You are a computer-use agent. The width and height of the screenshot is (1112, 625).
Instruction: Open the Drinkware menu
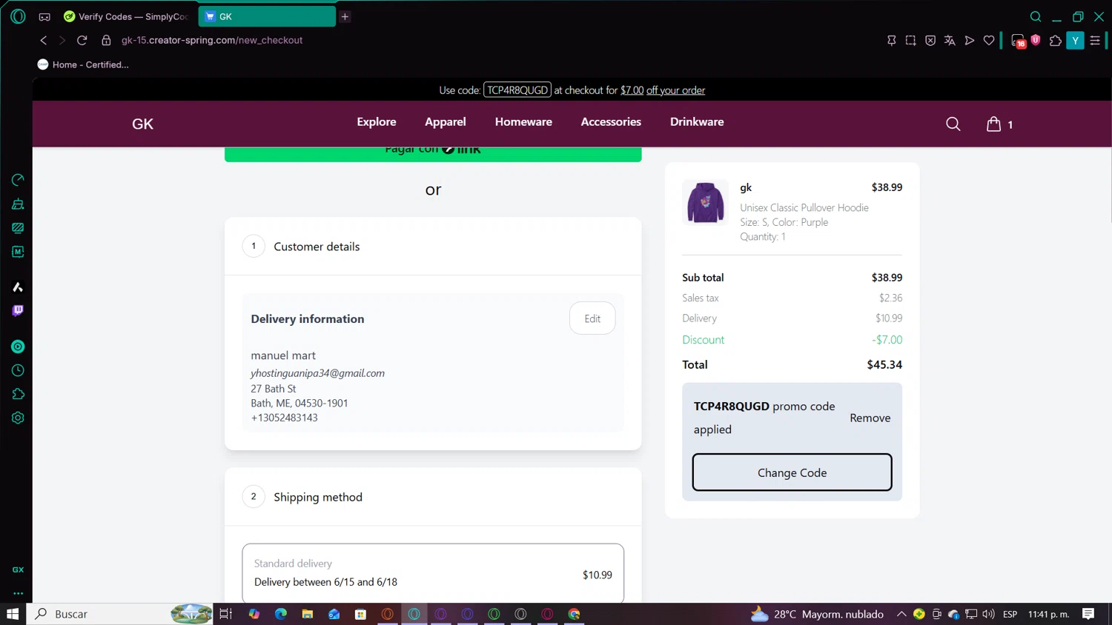pyautogui.click(x=697, y=122)
